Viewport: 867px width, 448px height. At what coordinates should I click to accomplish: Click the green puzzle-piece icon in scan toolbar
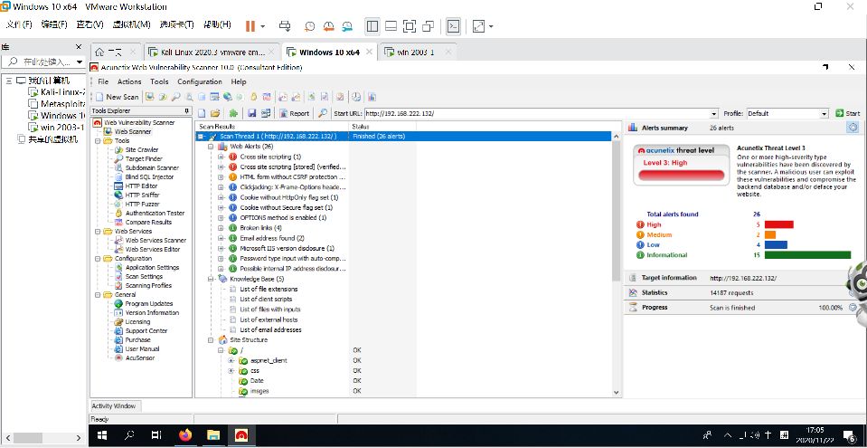click(x=233, y=113)
